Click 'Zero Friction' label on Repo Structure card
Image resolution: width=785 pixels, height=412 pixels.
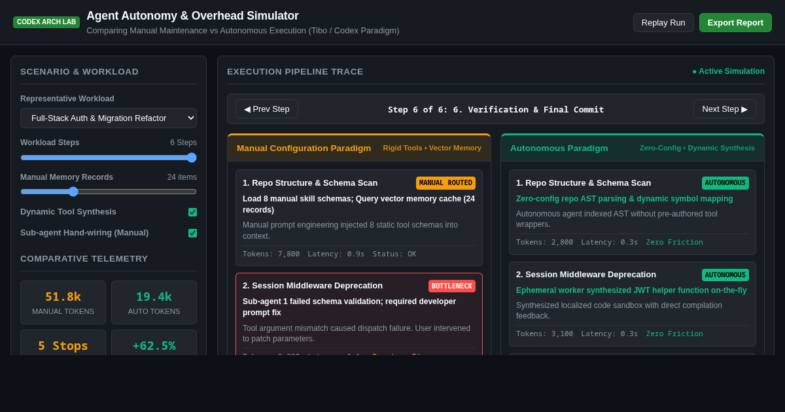click(674, 243)
